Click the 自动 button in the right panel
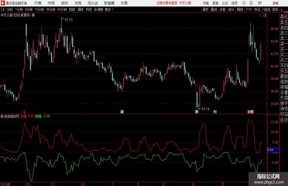The height and width of the screenshot is (186, 288). (284, 120)
